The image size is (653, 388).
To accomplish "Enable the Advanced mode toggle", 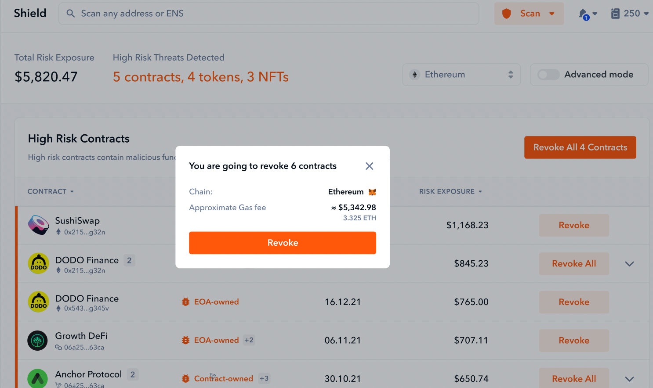I will pyautogui.click(x=548, y=75).
